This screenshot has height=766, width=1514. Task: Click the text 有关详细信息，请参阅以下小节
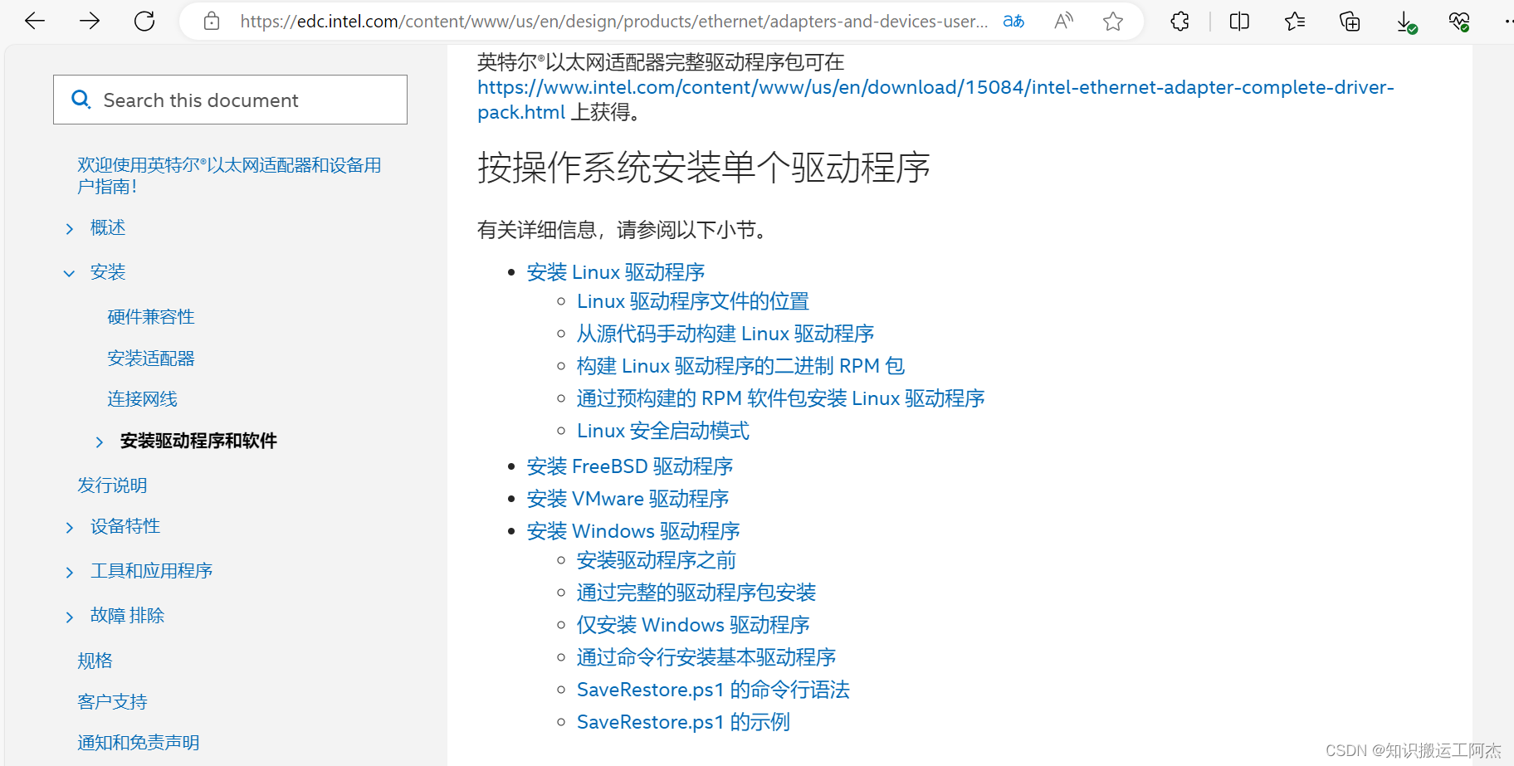(x=625, y=230)
